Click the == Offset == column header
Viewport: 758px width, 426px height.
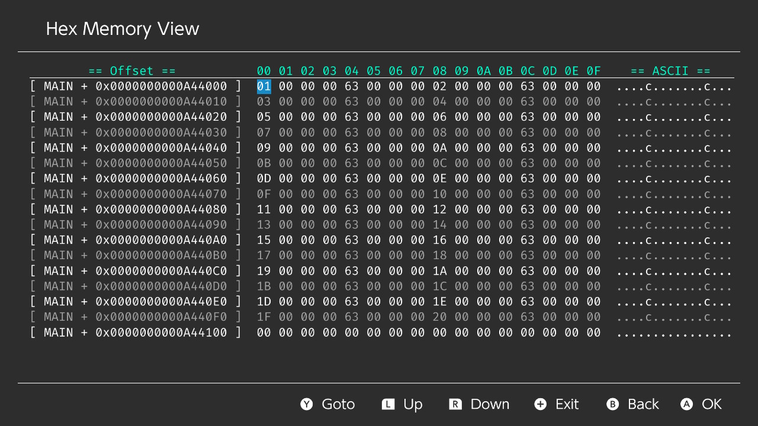[x=132, y=71]
